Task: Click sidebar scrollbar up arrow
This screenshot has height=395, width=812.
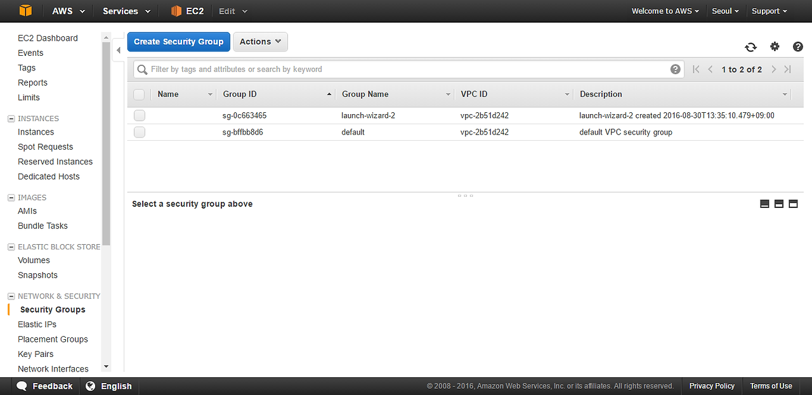Action: click(106, 37)
